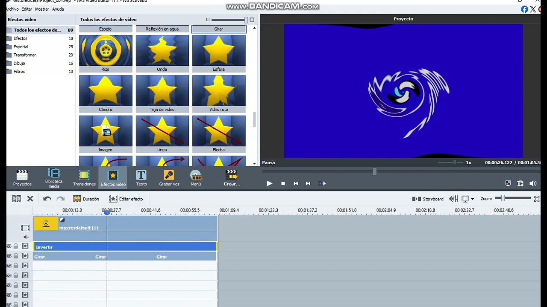Select the Vidrio roto effect thumbnail
547x307 pixels.
pyautogui.click(x=219, y=94)
